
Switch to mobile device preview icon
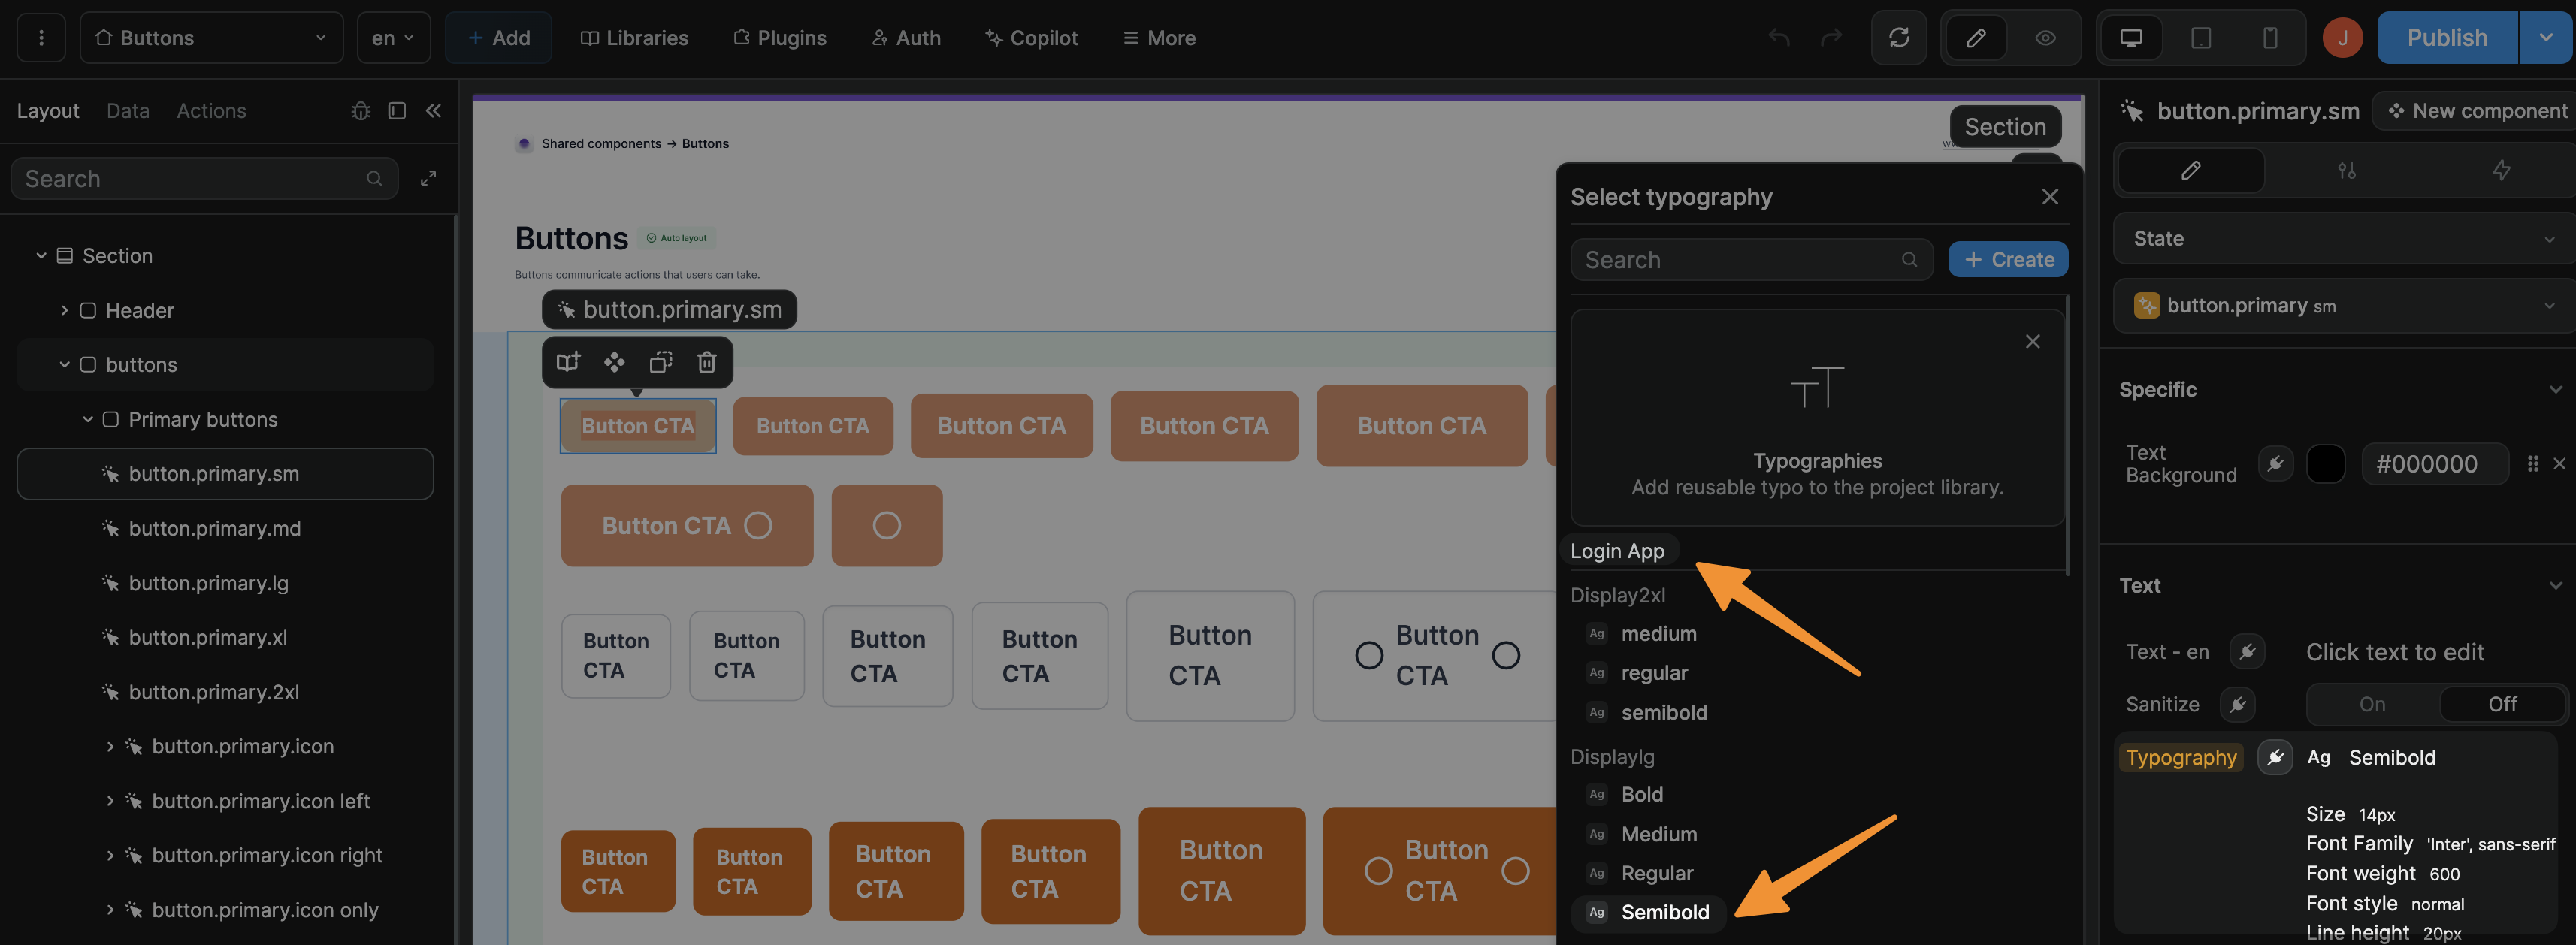point(2269,38)
